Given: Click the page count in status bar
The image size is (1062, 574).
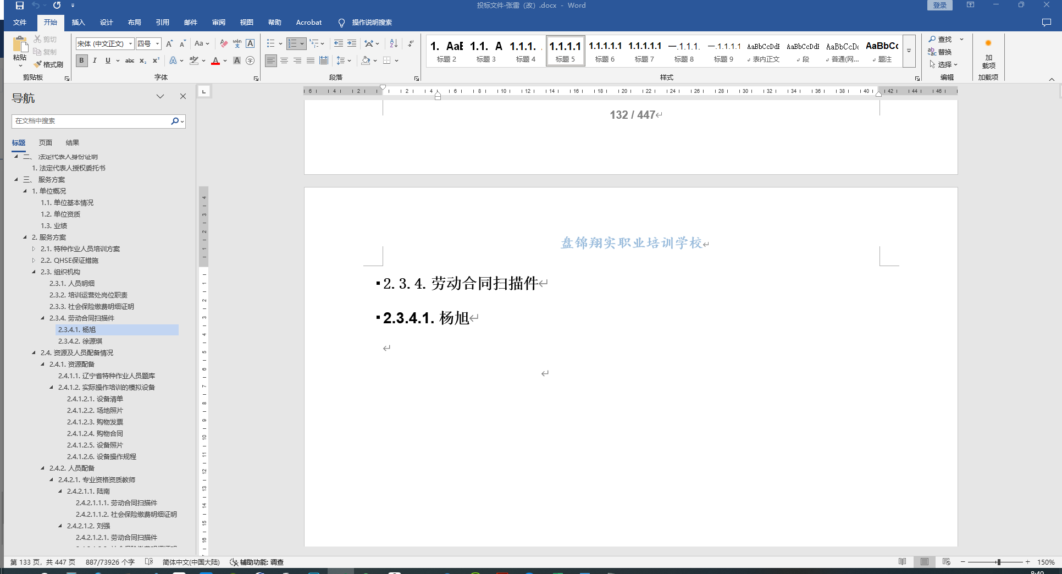Looking at the screenshot, I should pyautogui.click(x=43, y=562).
